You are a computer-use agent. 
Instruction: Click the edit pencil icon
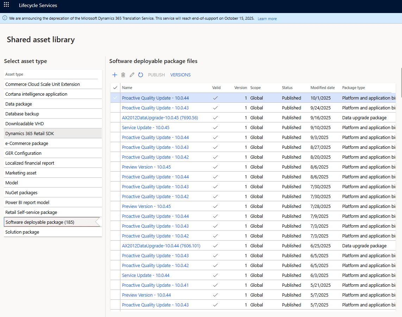pyautogui.click(x=132, y=75)
